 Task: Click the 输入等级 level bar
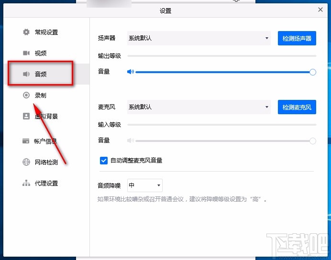pos(221,125)
